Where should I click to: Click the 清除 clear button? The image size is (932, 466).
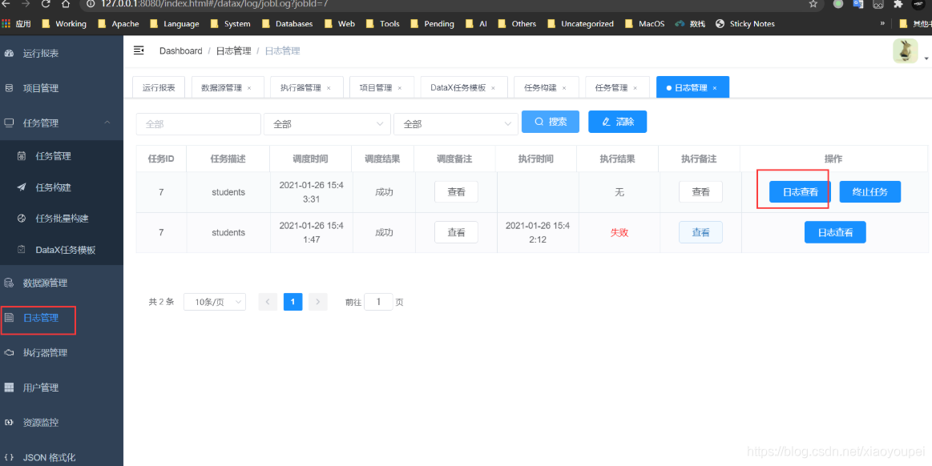pyautogui.click(x=618, y=122)
